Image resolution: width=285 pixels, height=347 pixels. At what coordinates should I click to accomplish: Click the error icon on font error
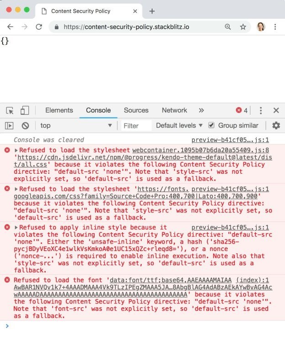7,280
